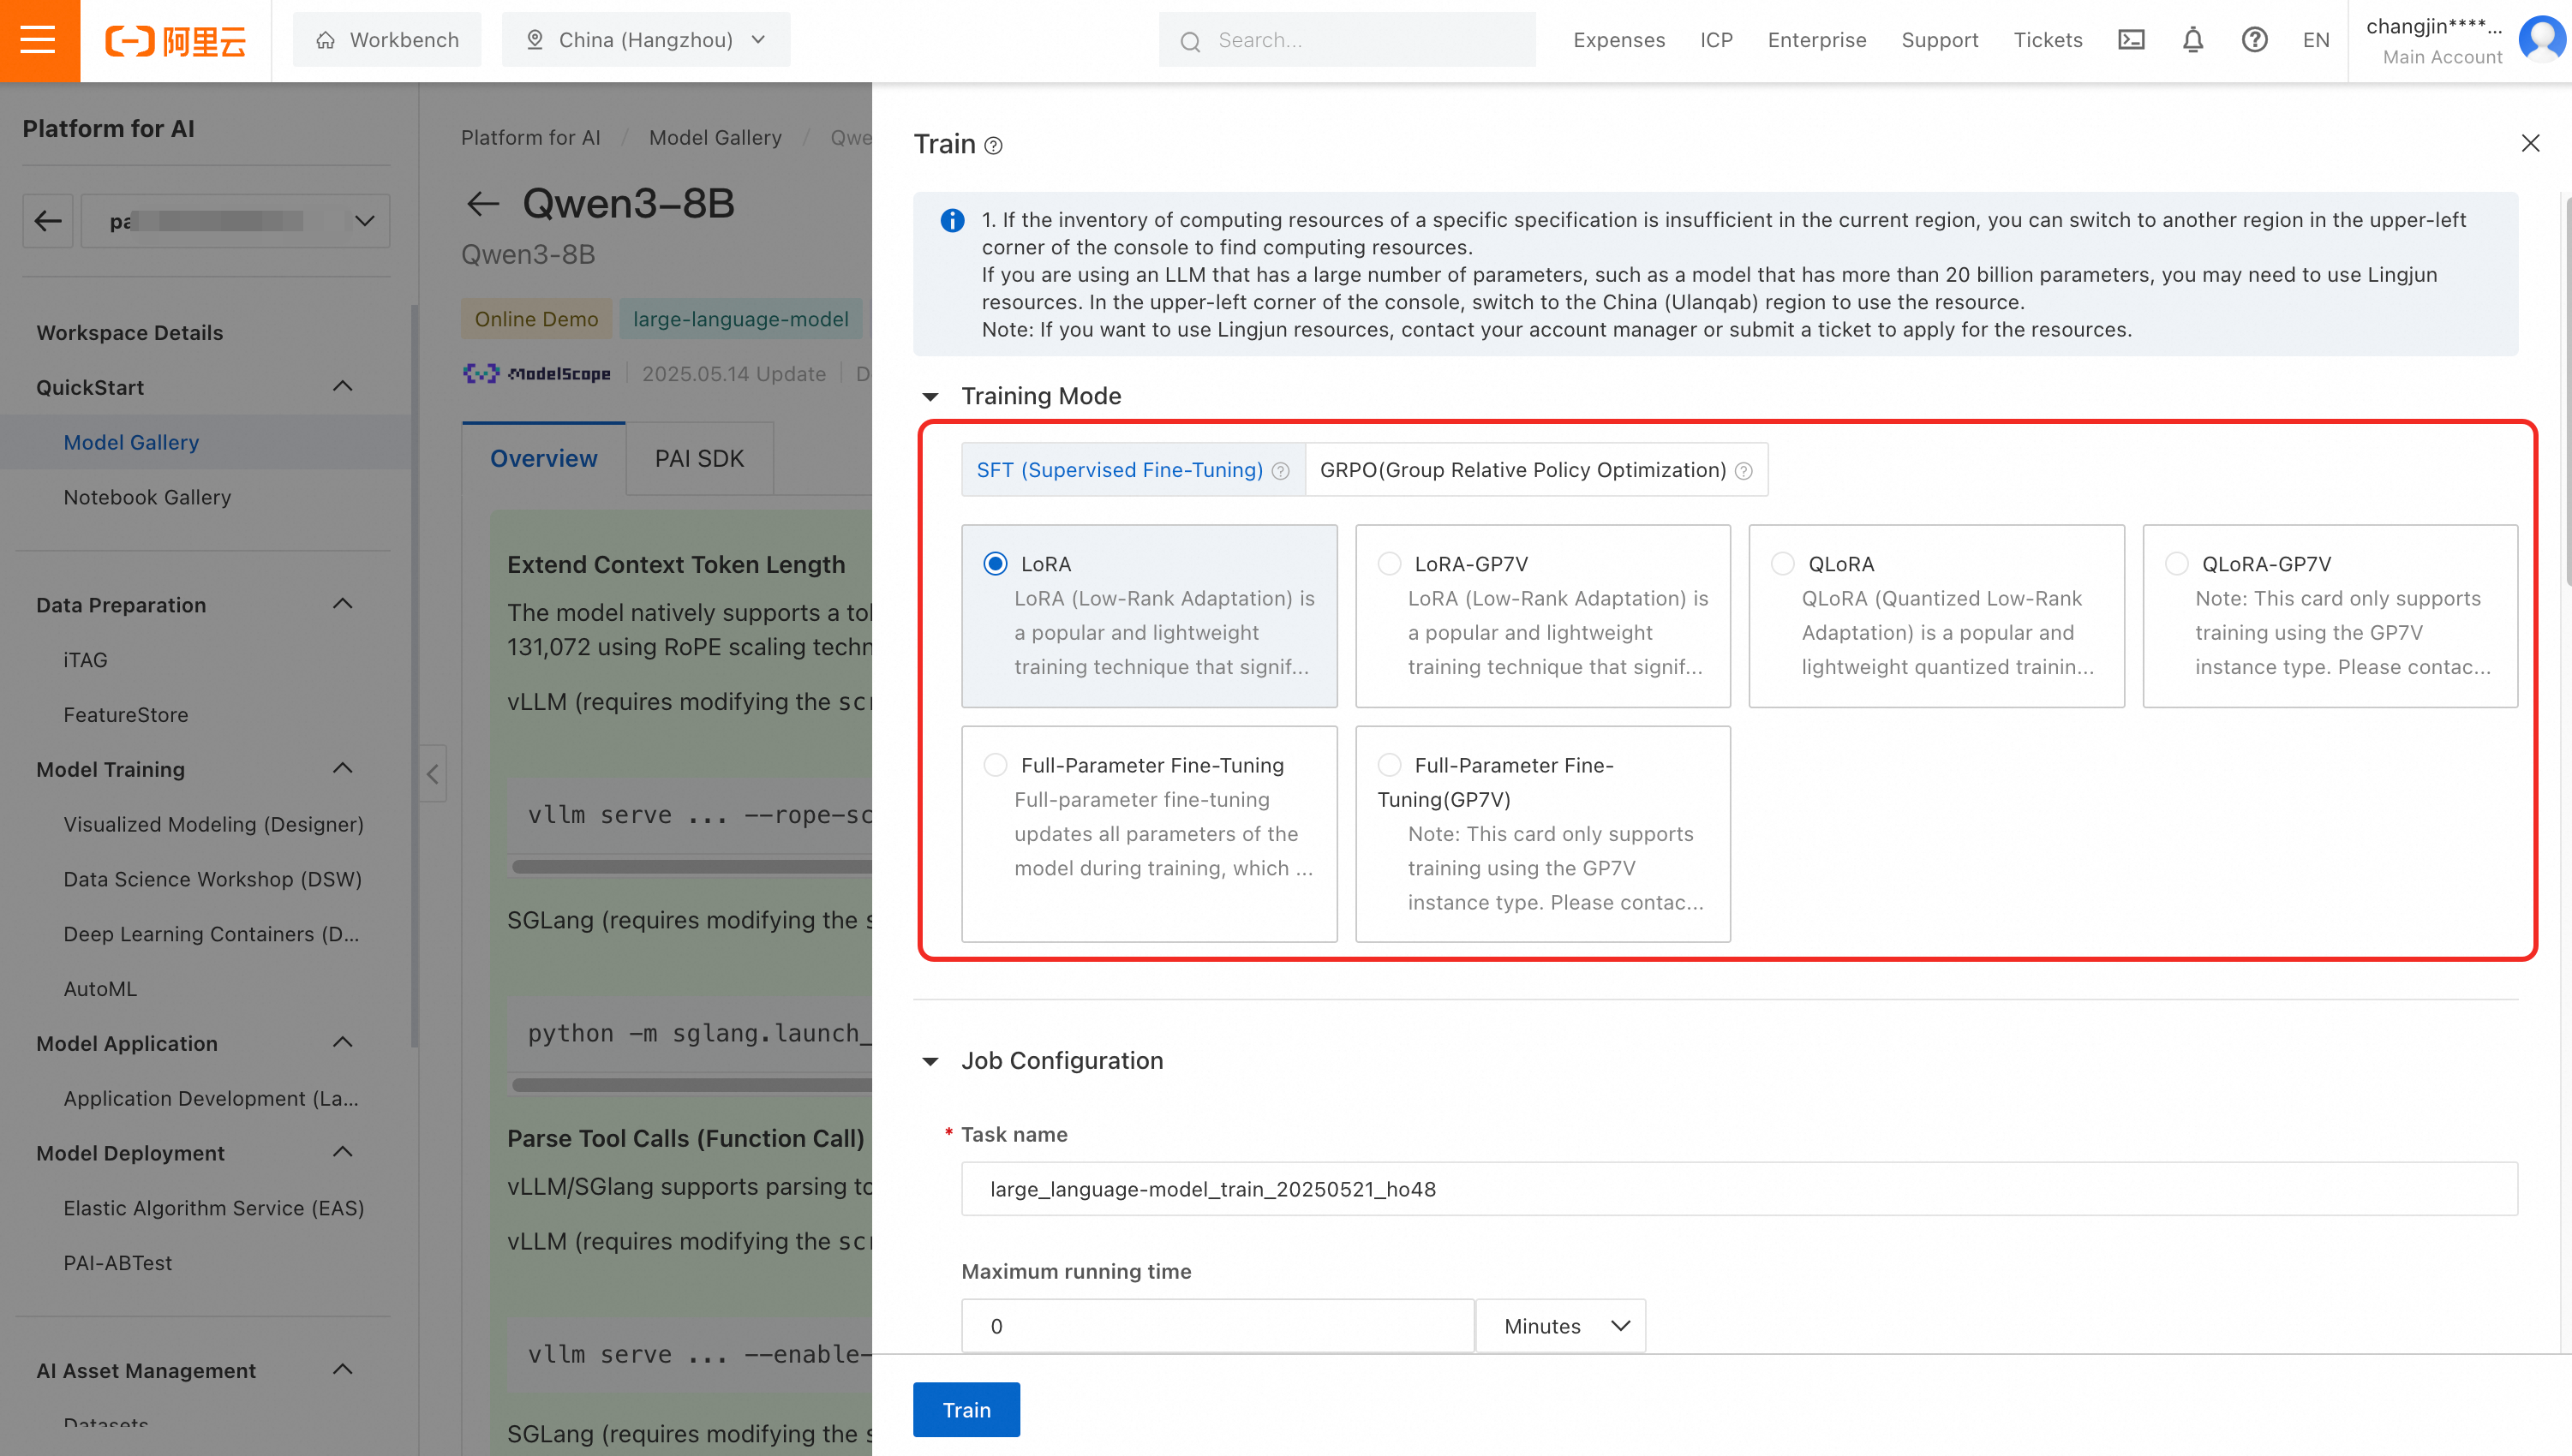The width and height of the screenshot is (2572, 1456).
Task: Click the top Search box
Action: [1346, 40]
